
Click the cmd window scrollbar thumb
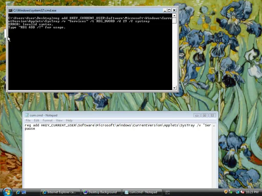click(174, 20)
